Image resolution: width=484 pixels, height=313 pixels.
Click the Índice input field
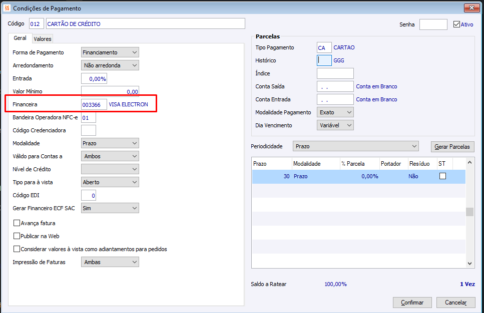tap(335, 73)
